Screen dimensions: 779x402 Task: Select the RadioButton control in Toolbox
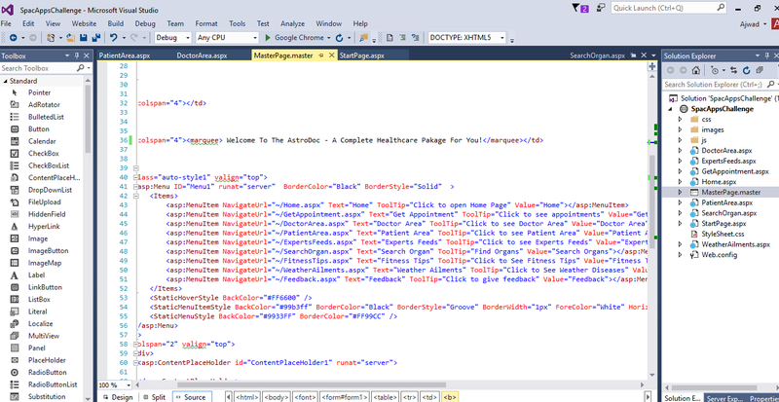point(47,372)
